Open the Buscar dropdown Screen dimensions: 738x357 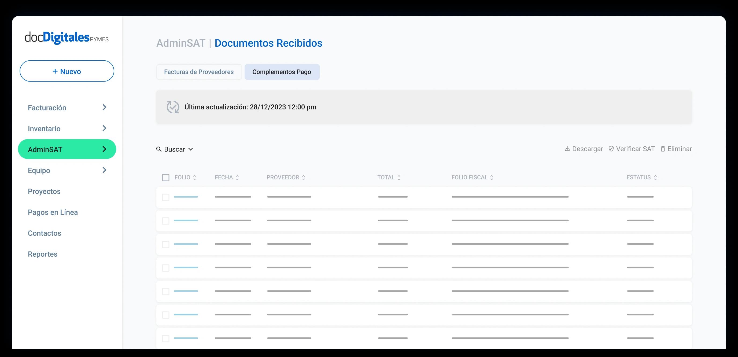click(191, 149)
